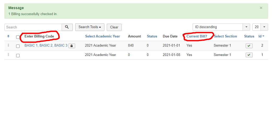Check the select-all checkbox in header
This screenshot has height=126, width=272.
(18, 37)
